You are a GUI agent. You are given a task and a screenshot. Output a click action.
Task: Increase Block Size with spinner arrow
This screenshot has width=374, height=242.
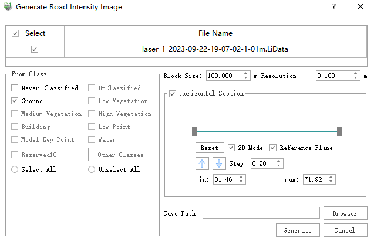tap(247, 73)
